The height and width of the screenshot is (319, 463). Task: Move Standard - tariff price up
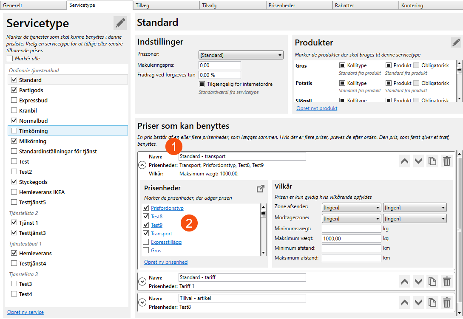[405, 281]
